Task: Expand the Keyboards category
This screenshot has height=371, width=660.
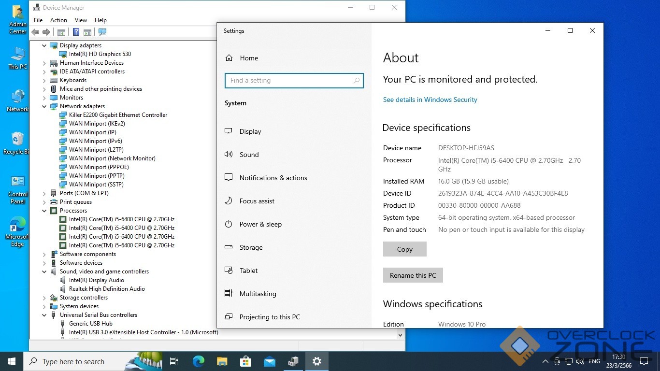Action: coord(44,80)
